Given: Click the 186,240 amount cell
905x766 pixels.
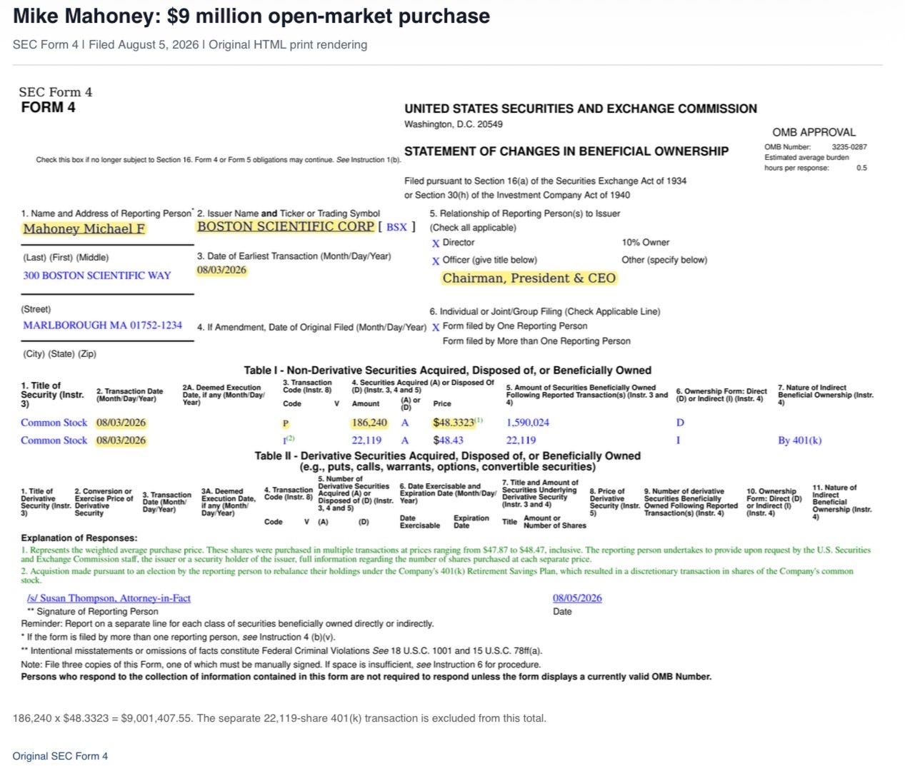Looking at the screenshot, I should tap(369, 423).
